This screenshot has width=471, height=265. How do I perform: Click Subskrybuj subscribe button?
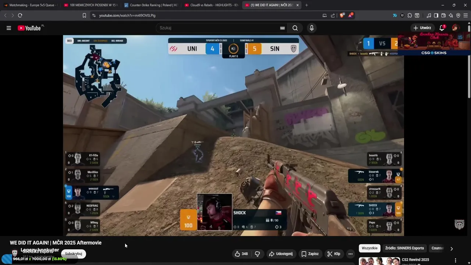tap(74, 254)
